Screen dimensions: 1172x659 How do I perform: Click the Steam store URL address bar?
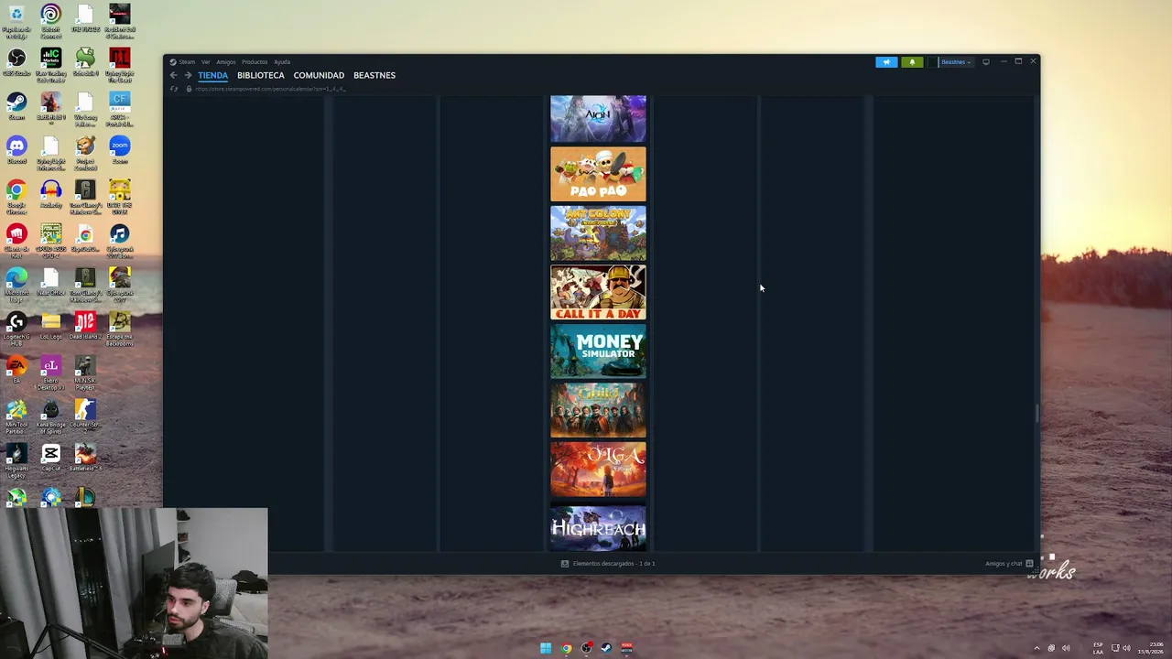270,89
